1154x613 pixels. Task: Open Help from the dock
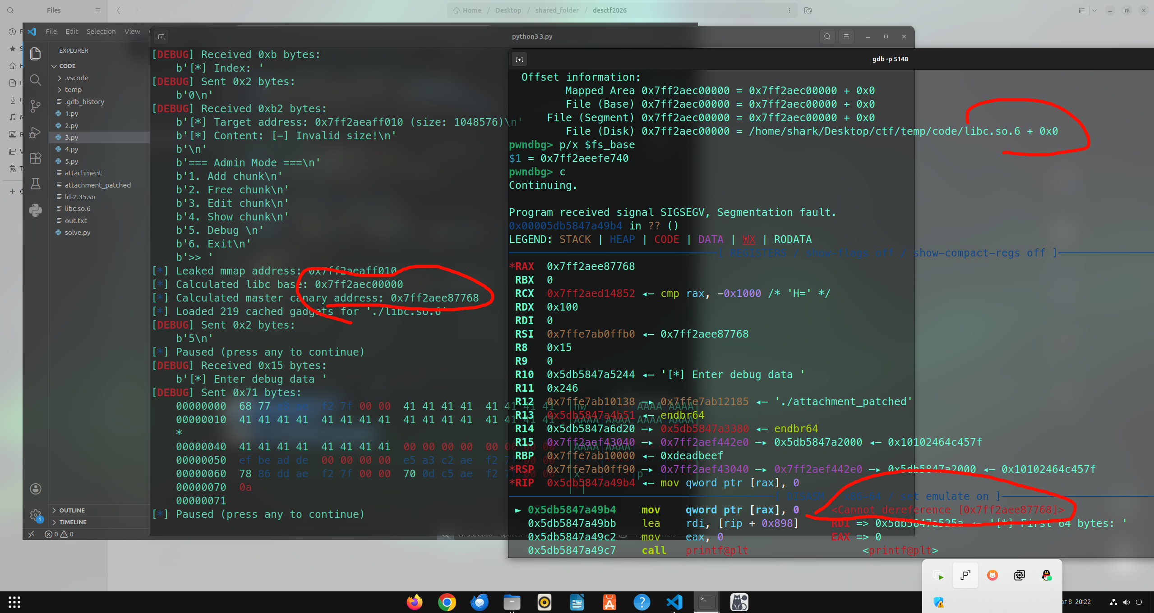pos(642,602)
